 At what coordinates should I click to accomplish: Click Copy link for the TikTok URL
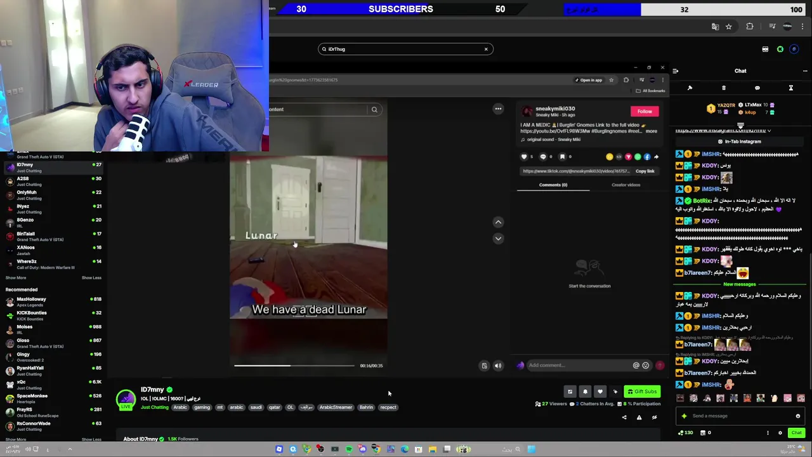tap(645, 171)
